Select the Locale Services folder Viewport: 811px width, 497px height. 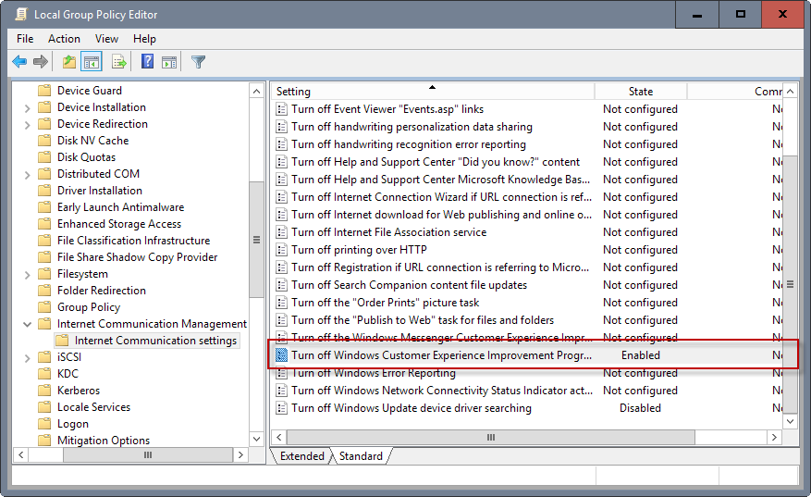pyautogui.click(x=93, y=407)
